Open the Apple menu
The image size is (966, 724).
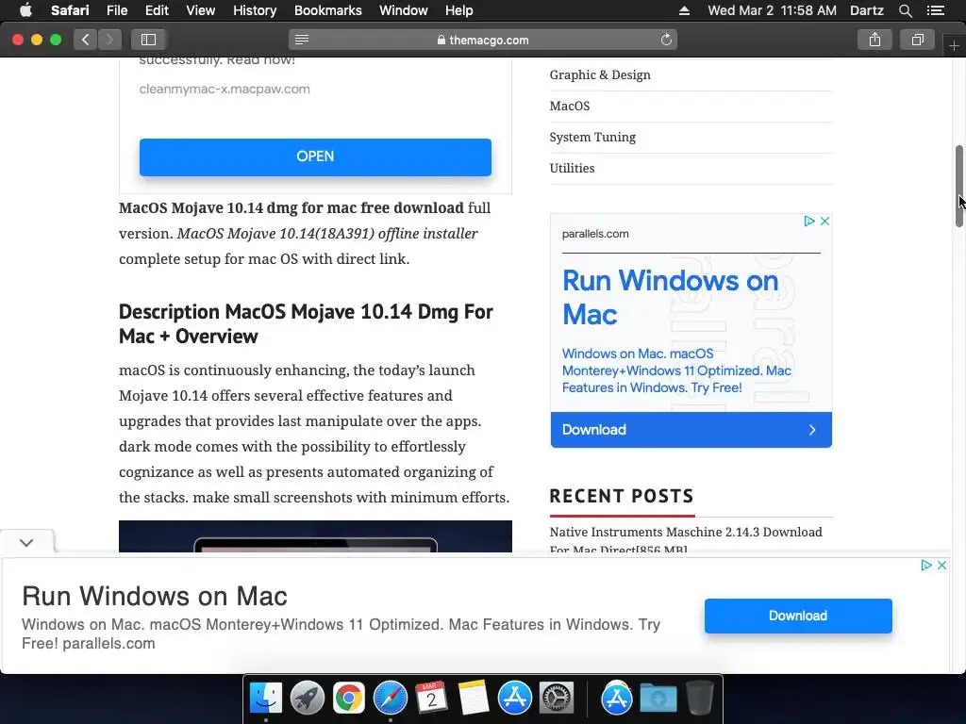click(25, 10)
